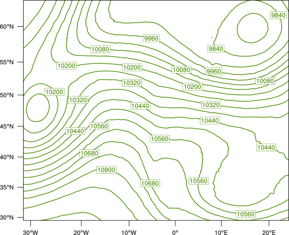Select the far left 10200 label

point(55,92)
